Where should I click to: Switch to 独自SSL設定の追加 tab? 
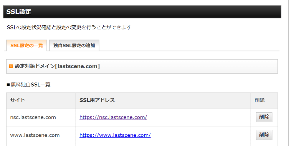tap(74, 45)
